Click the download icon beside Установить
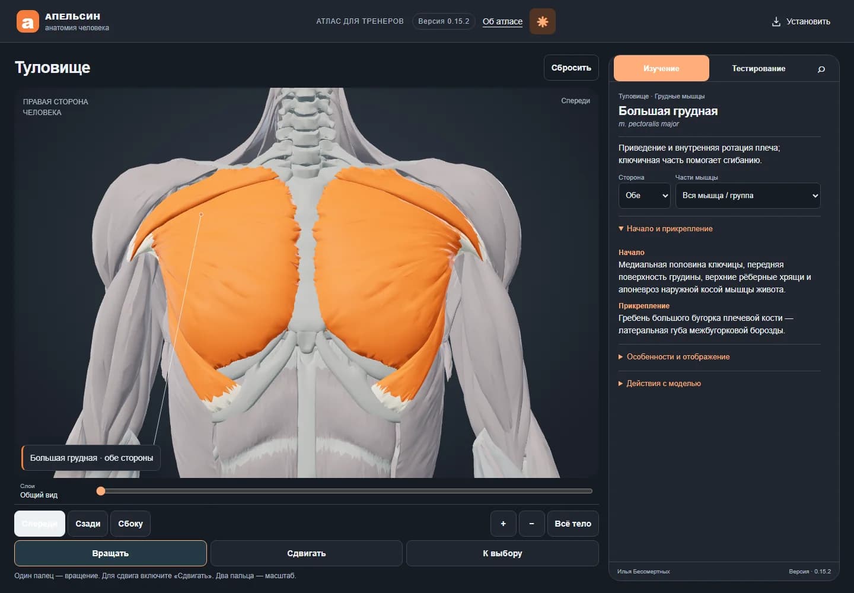Screen dimensions: 854x593 (x=776, y=21)
